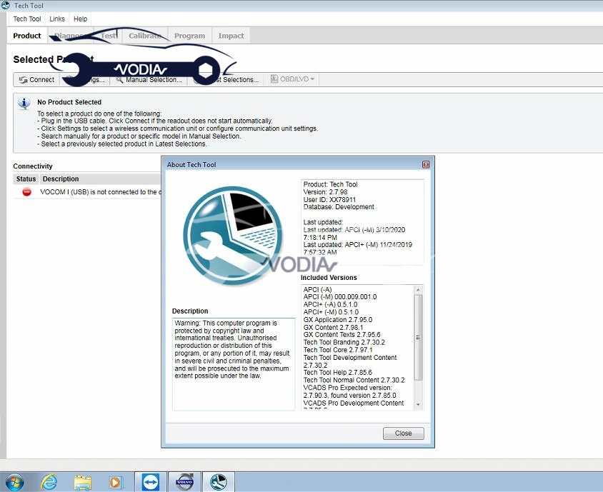This screenshot has height=492, width=603.
Task: Open Manual Selection toolbar button
Action: pyautogui.click(x=149, y=79)
